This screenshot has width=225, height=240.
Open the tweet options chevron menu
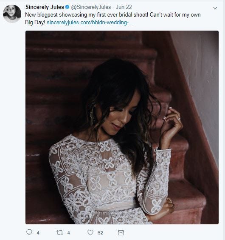215,8
